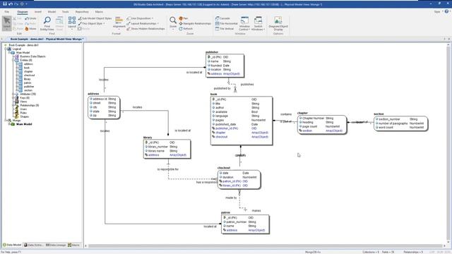Viewport: 452px width, 254px height.
Task: Open Sub Model Object Styles
Action: pyautogui.click(x=95, y=18)
